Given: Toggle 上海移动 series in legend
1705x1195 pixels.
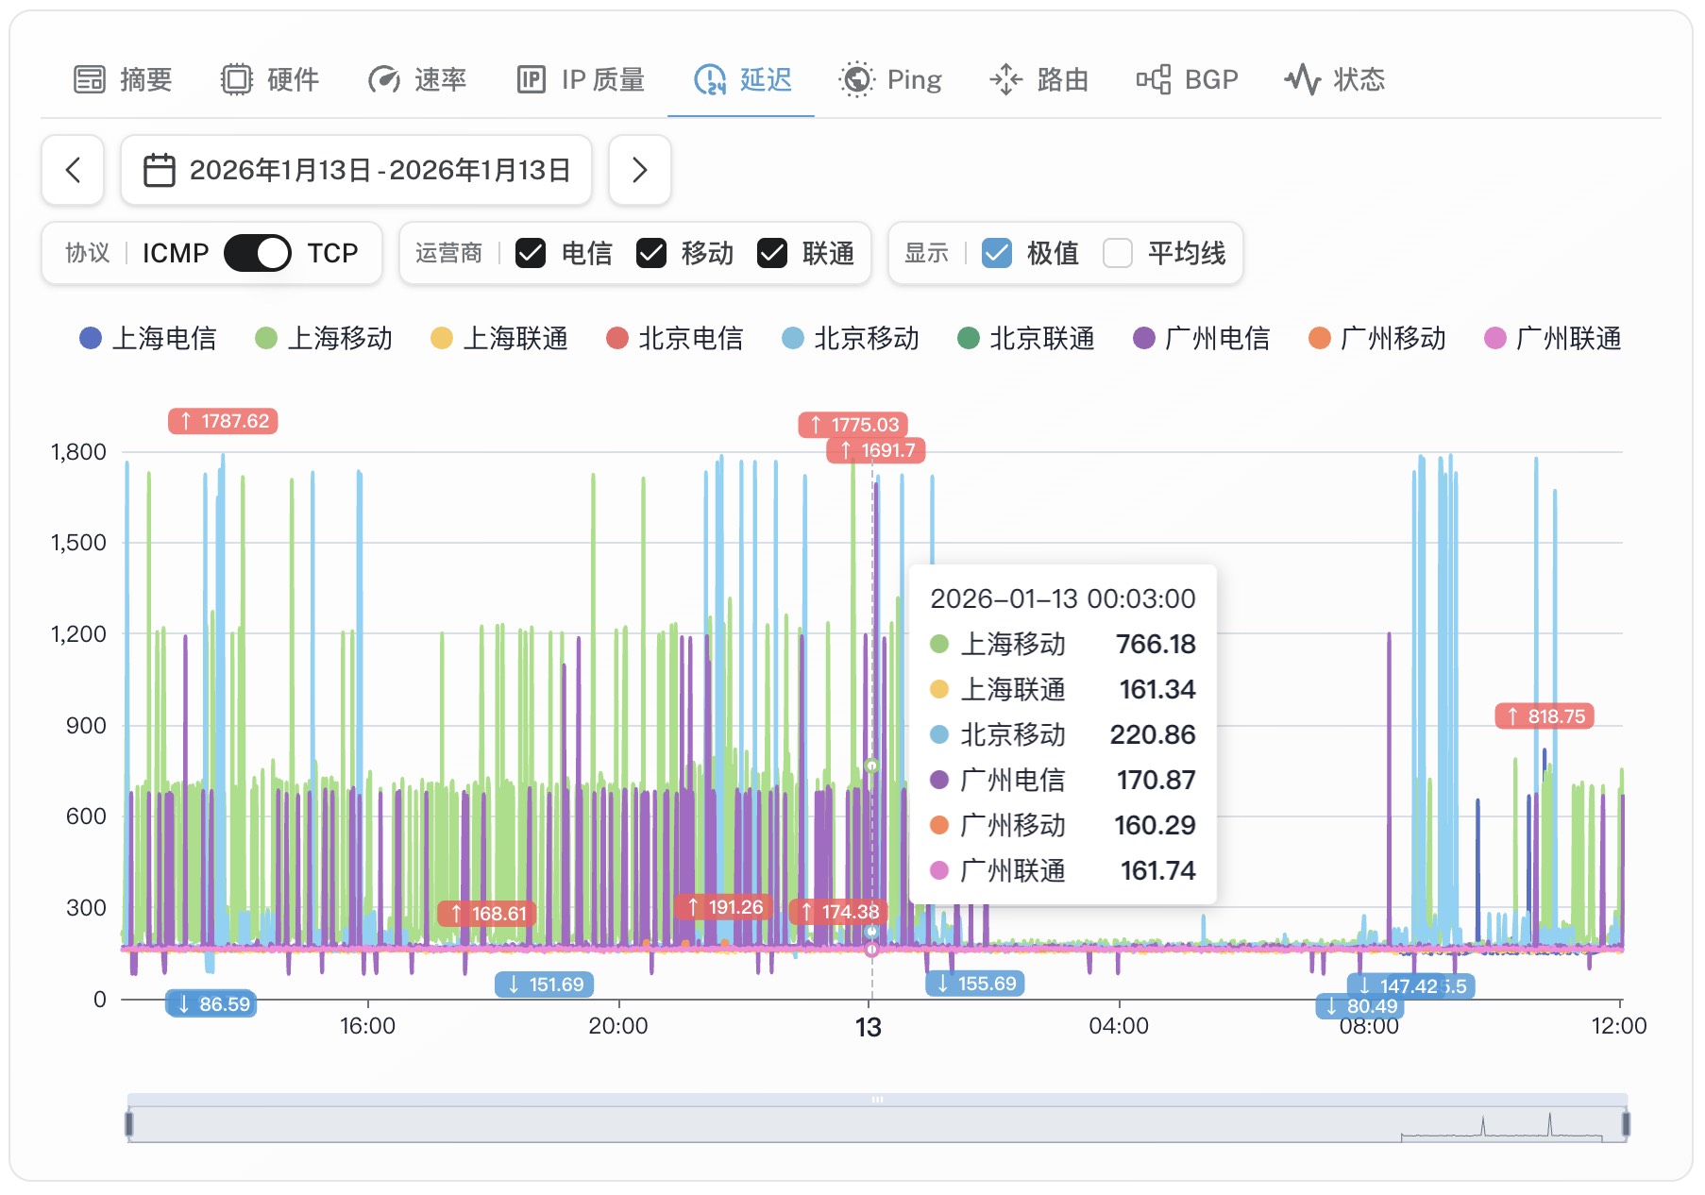Looking at the screenshot, I should (324, 338).
